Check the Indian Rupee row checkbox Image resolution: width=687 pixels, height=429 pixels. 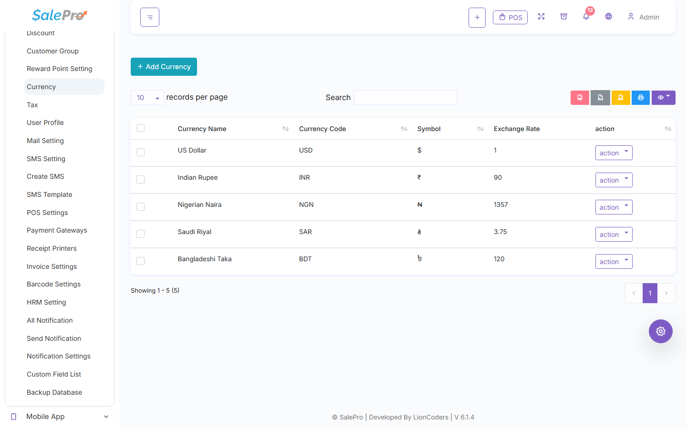pyautogui.click(x=140, y=179)
